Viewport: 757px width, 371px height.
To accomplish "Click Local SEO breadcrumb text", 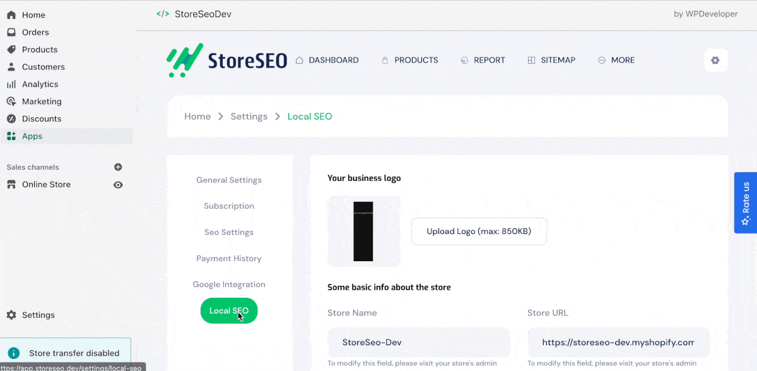I will (310, 116).
